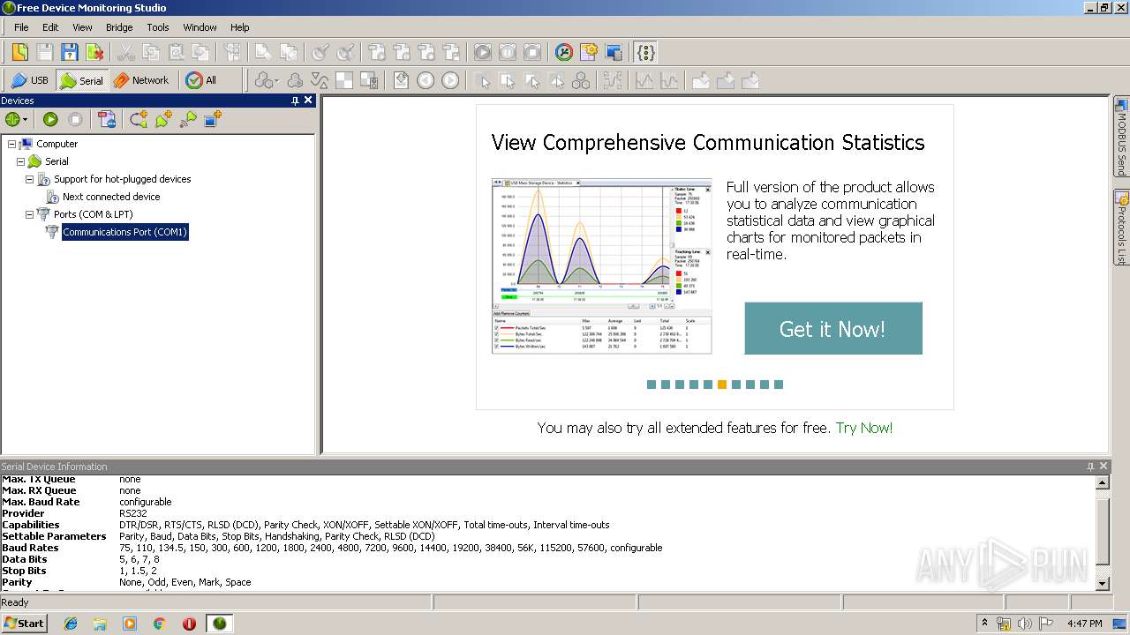Image resolution: width=1130 pixels, height=635 pixels.
Task: Click the Get it Now! button
Action: [833, 329]
